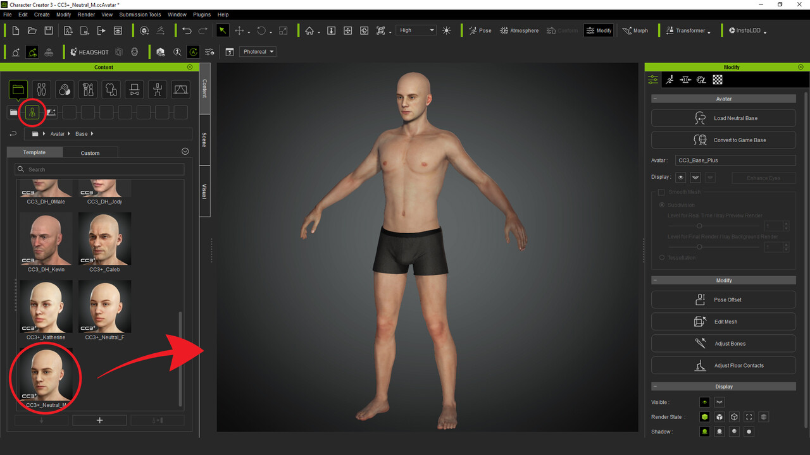Screen dimensions: 810x455
Task: Select the Avatar figure sub-category icon
Action: [x=32, y=112]
